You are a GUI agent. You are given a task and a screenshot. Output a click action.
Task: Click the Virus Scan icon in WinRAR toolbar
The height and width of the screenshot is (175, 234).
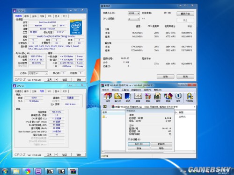pyautogui.click(x=190, y=98)
